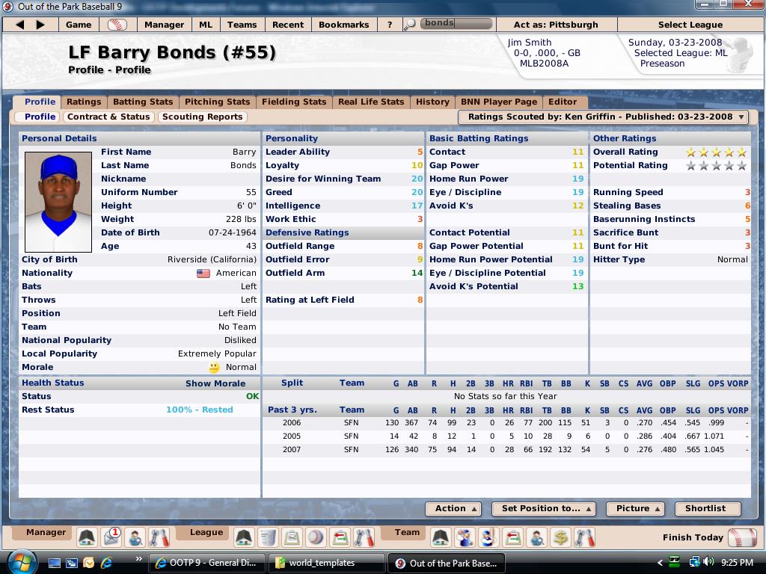The image size is (766, 574).
Task: Click Barry Bonds' player portrait
Action: [58, 202]
